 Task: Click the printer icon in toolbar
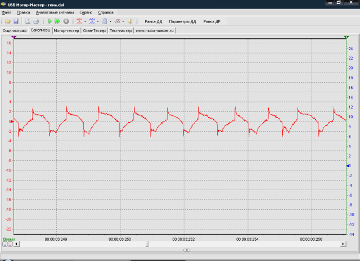coord(36,21)
